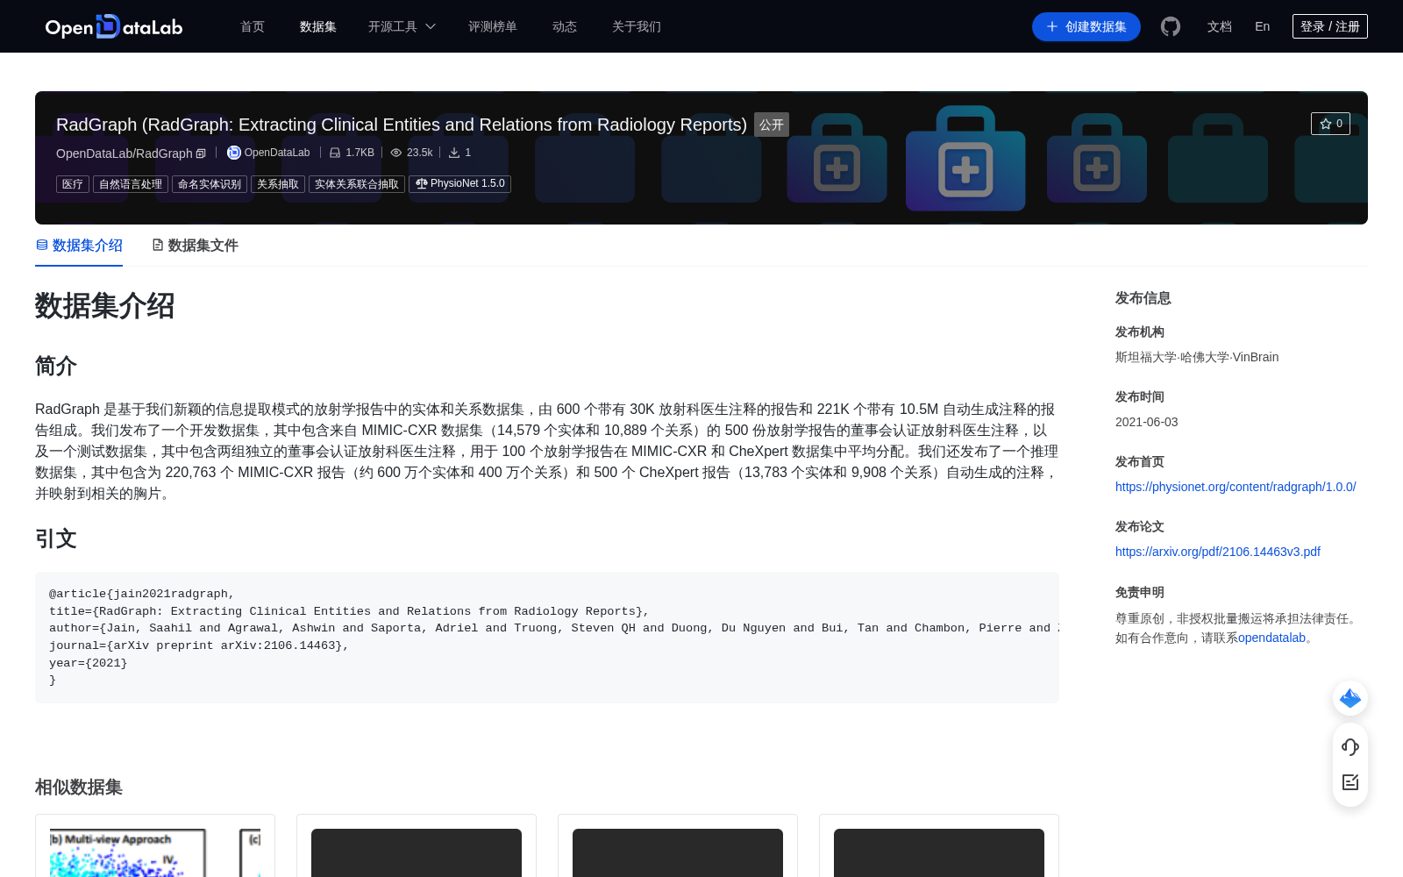Open 数据集 navigation item
This screenshot has height=877, width=1403.
pos(318,26)
